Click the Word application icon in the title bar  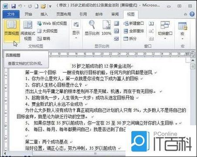5,6
